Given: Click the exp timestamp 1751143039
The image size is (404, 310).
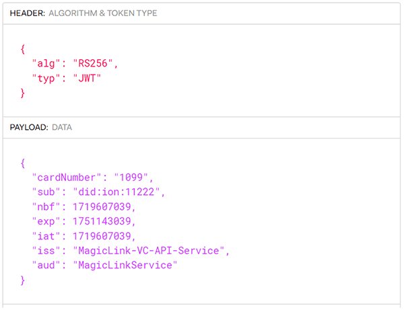Looking at the screenshot, I should [x=105, y=221].
